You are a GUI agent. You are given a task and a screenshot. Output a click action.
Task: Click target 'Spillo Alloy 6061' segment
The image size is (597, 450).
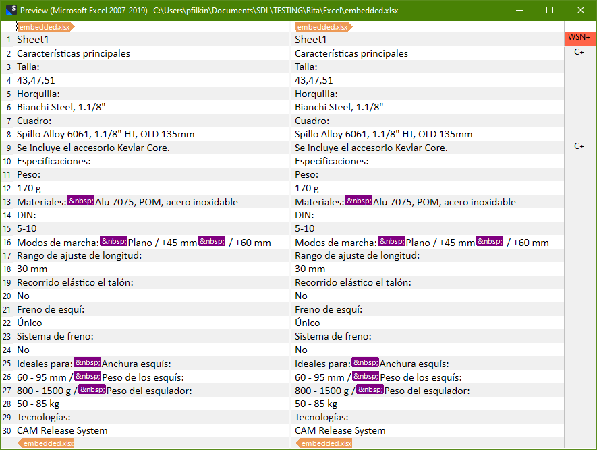point(383,134)
